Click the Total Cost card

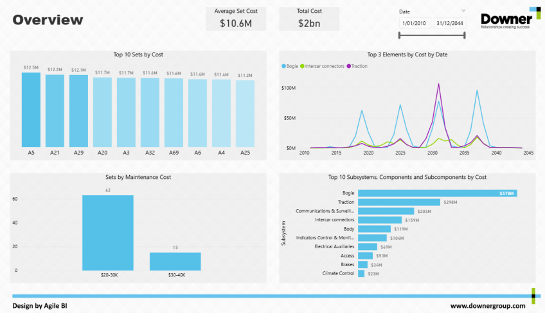309,19
